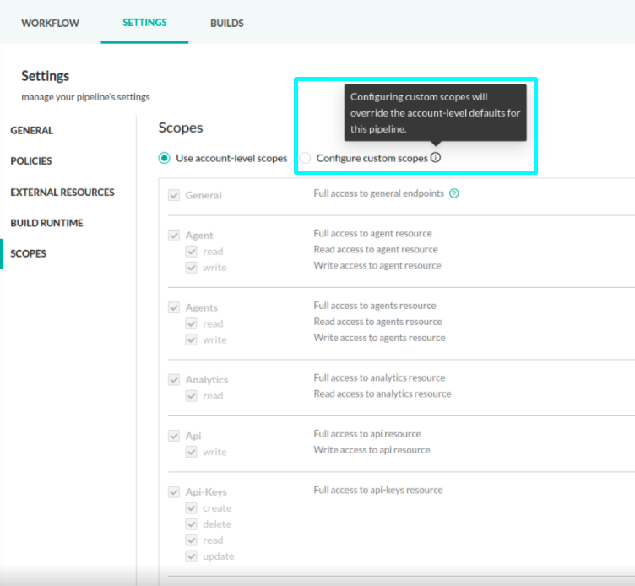Go to General settings section
The height and width of the screenshot is (586, 635).
tap(31, 131)
